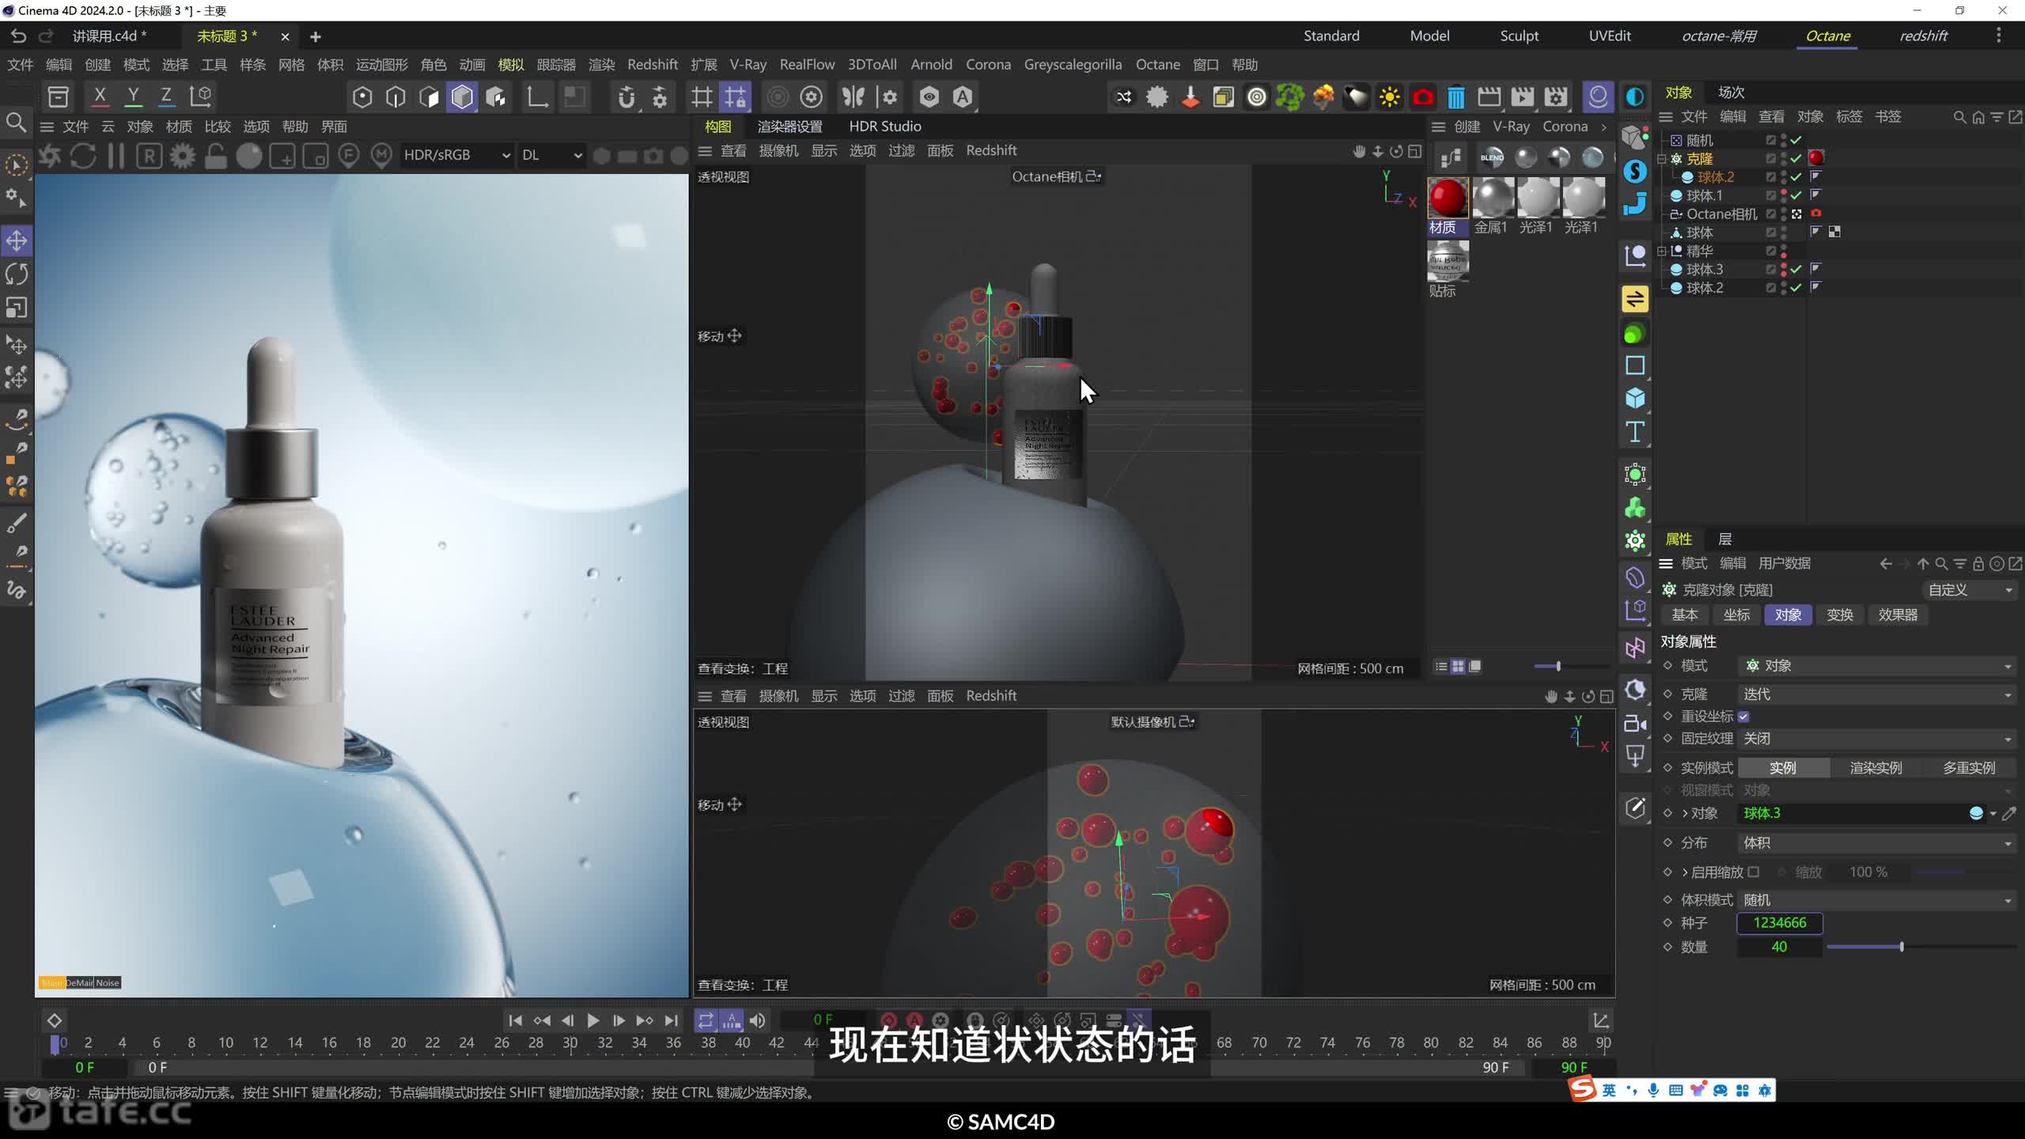
Task: Switch to HDR Studio tab
Action: pyautogui.click(x=884, y=126)
